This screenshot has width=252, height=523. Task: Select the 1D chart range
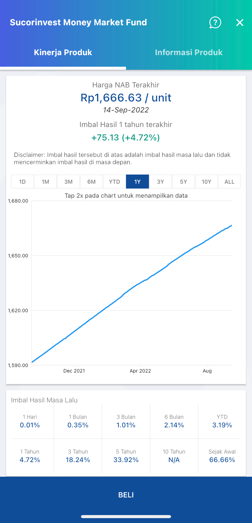coord(23,182)
